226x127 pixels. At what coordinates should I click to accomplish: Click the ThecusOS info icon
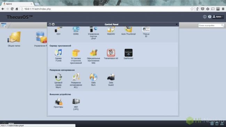pos(205,17)
